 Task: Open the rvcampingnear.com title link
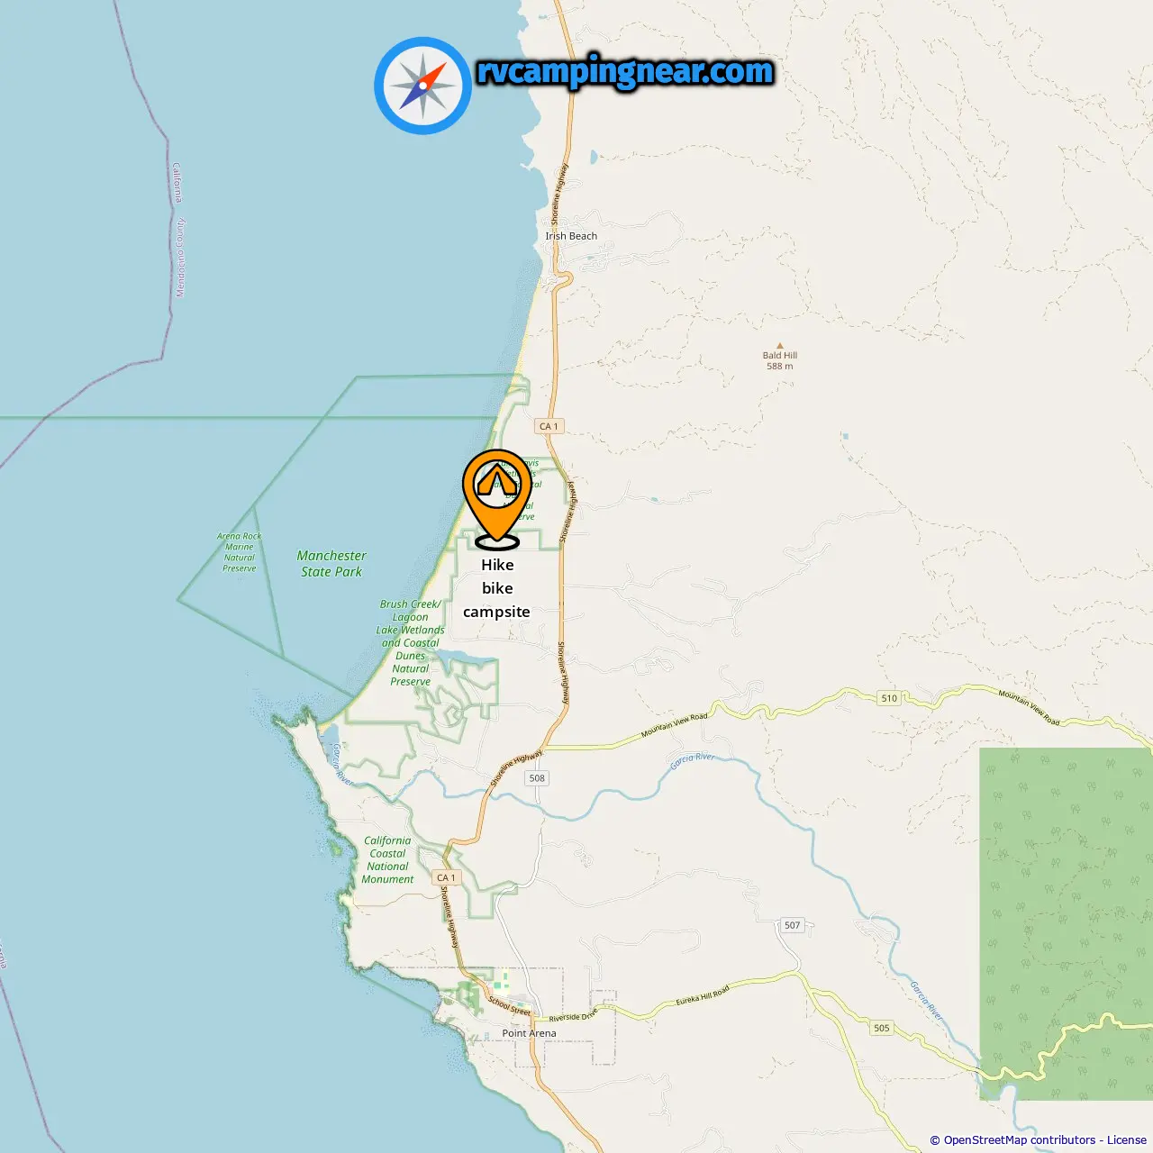tap(625, 71)
